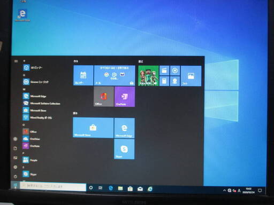Show hidden system tray icons

pos(224,191)
